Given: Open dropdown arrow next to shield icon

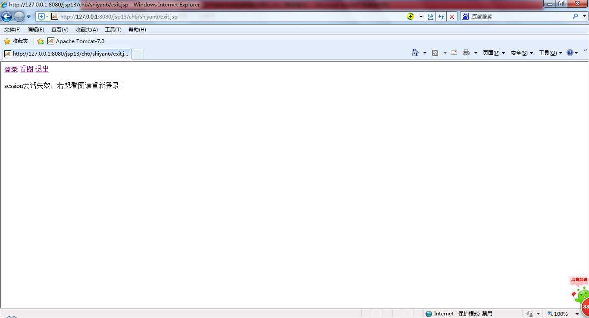Looking at the screenshot, I should (x=47, y=17).
